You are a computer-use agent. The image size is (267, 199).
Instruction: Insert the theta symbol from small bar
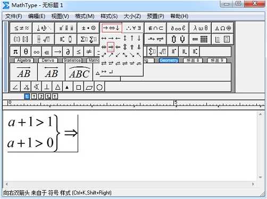tap(26, 51)
